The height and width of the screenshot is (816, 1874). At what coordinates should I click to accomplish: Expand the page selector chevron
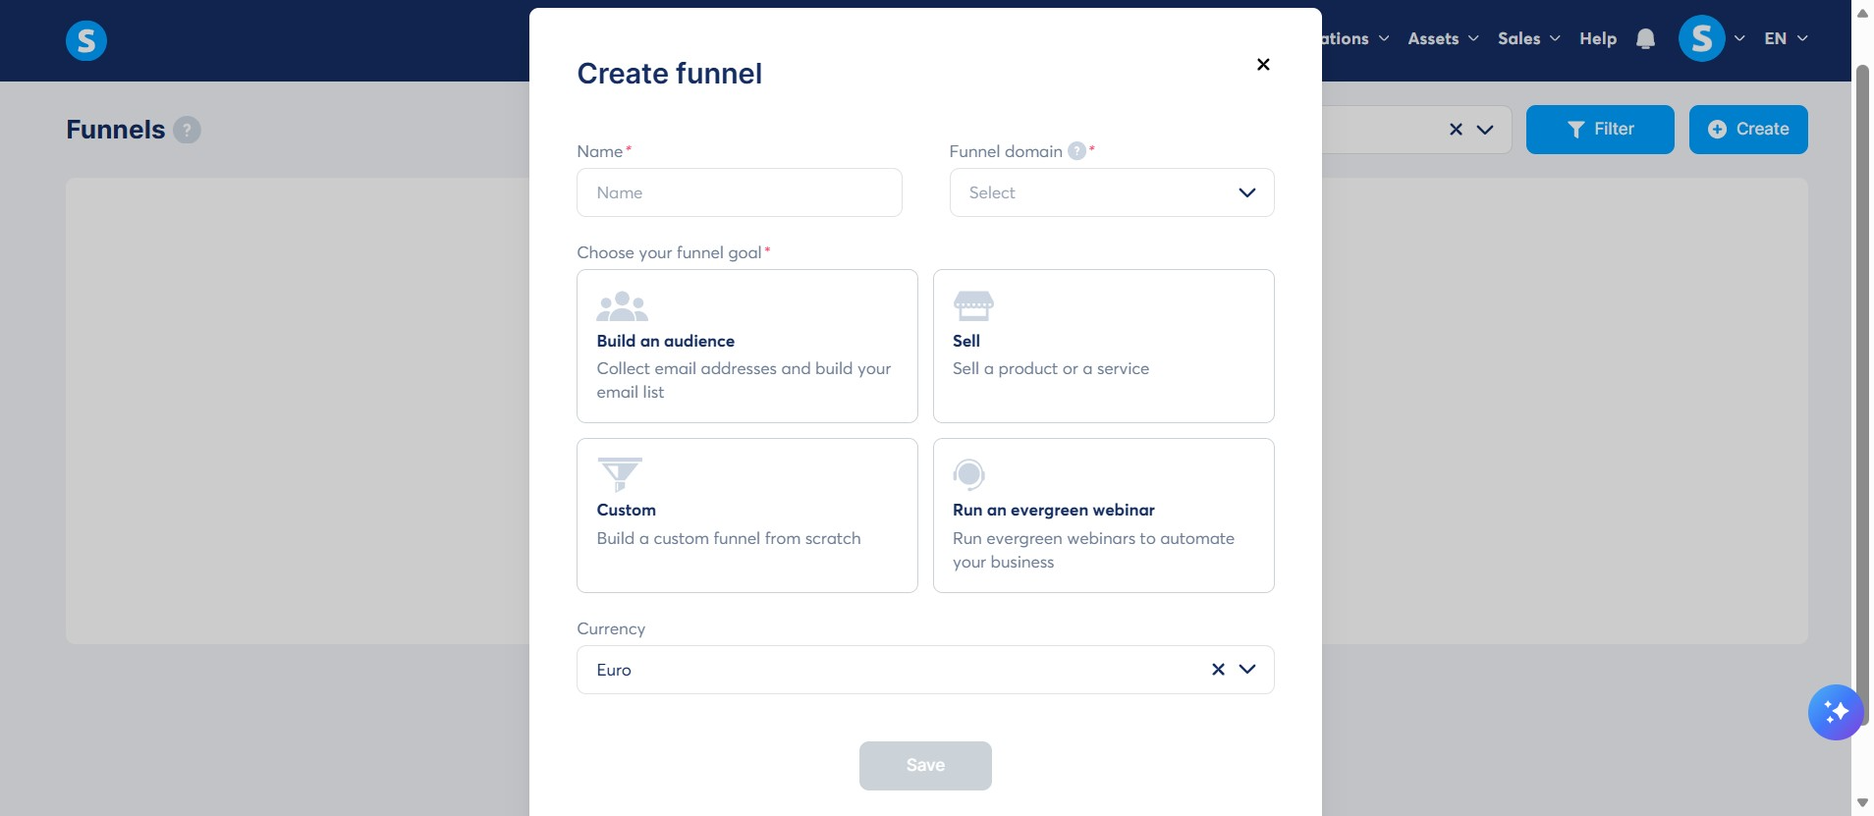tap(1485, 130)
